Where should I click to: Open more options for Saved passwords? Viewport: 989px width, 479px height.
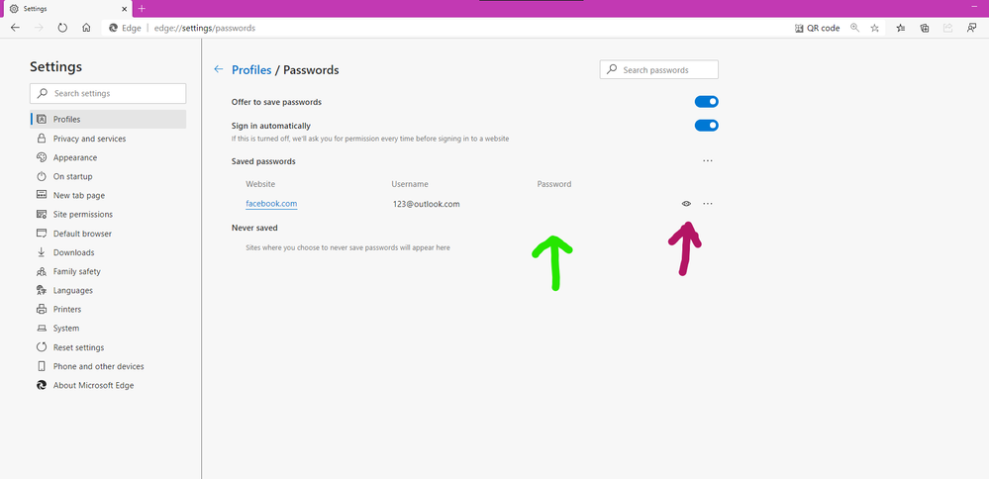707,160
